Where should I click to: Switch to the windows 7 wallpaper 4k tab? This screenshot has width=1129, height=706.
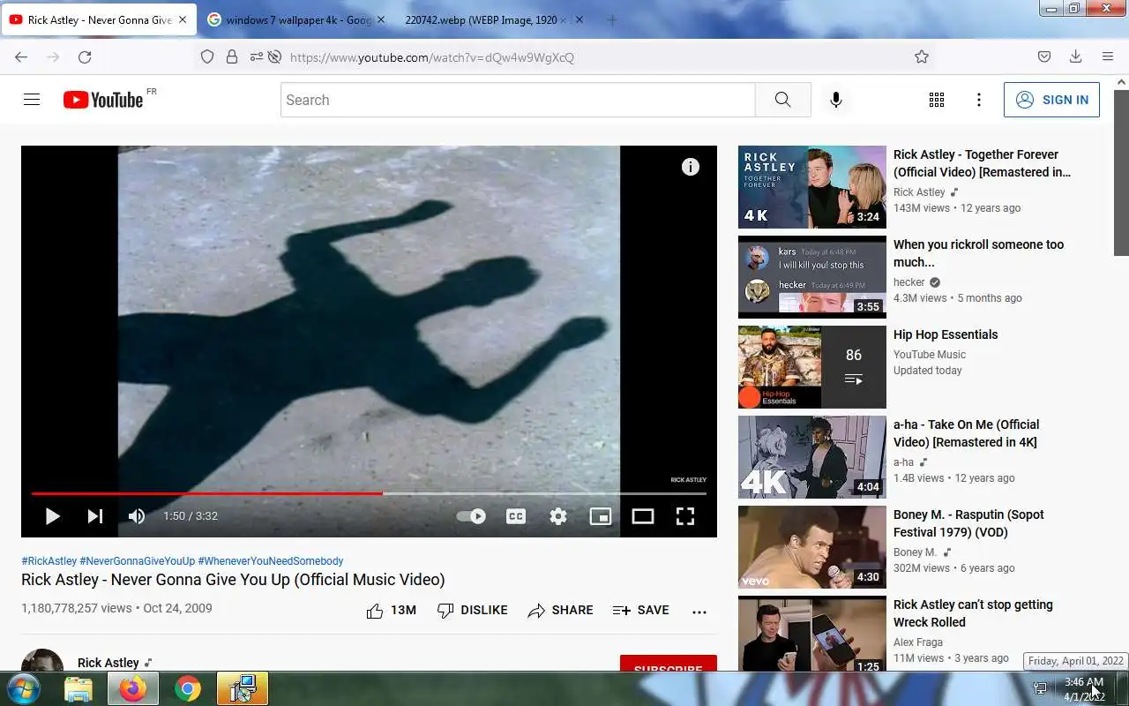pyautogui.click(x=296, y=19)
